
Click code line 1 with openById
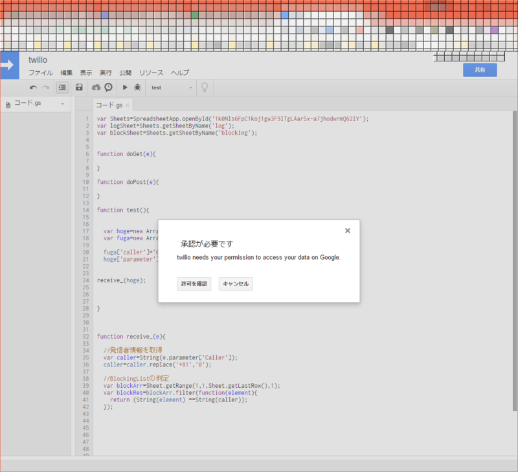pos(232,118)
